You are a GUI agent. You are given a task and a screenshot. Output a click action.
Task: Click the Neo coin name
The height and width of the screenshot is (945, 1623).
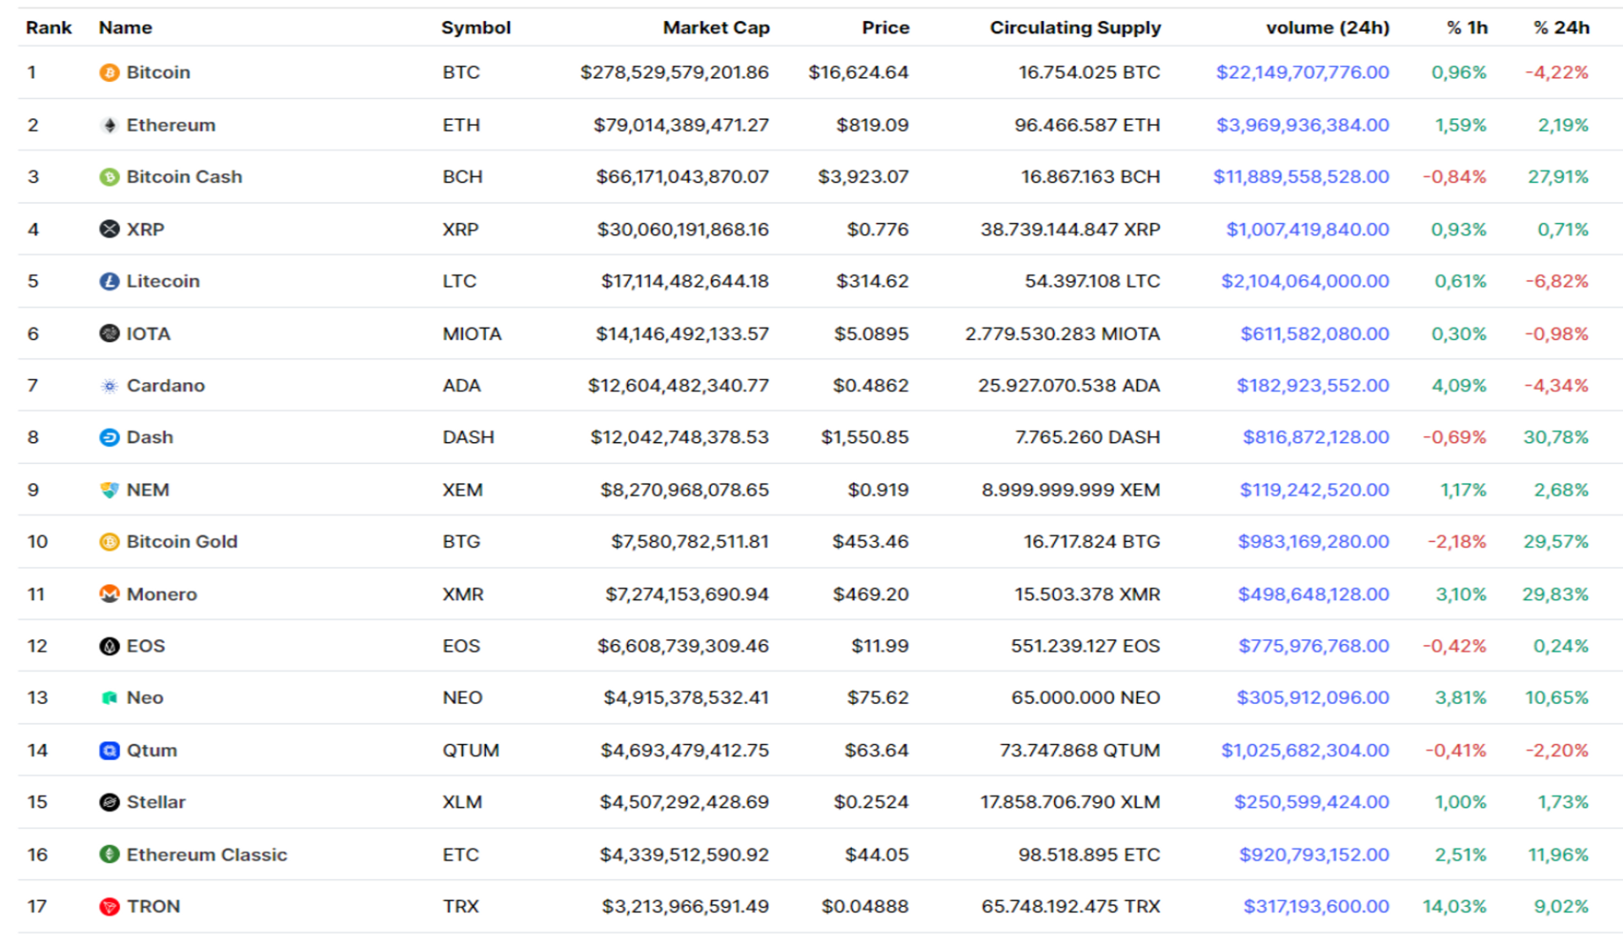(x=145, y=697)
